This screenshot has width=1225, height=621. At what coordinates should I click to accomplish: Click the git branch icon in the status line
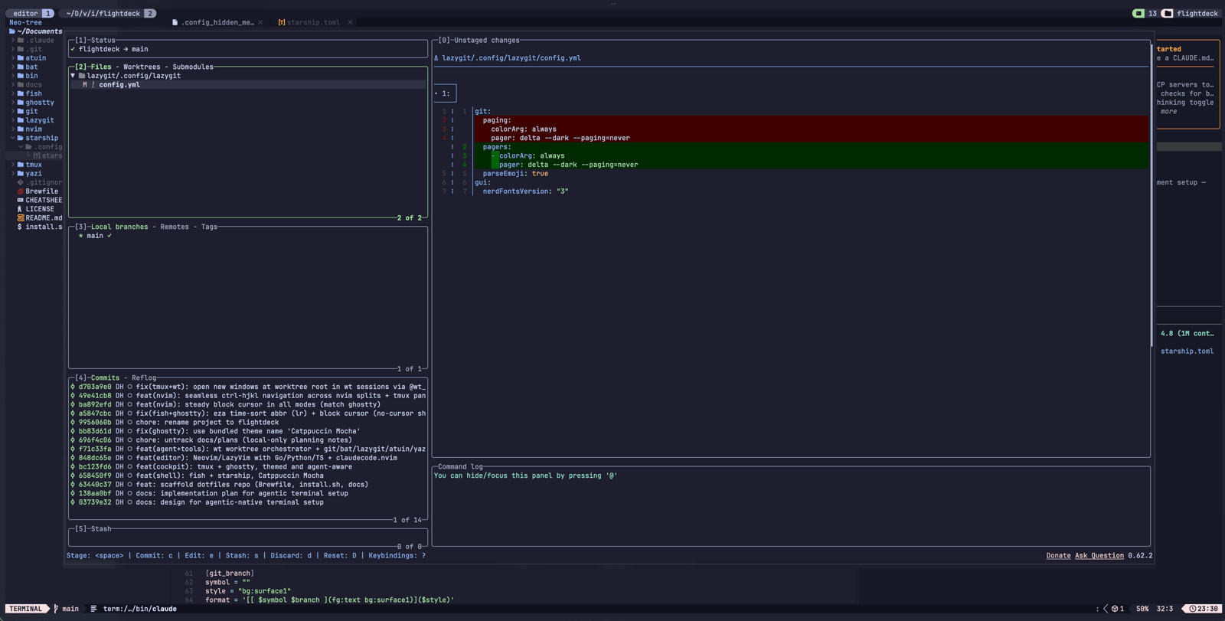click(56, 609)
